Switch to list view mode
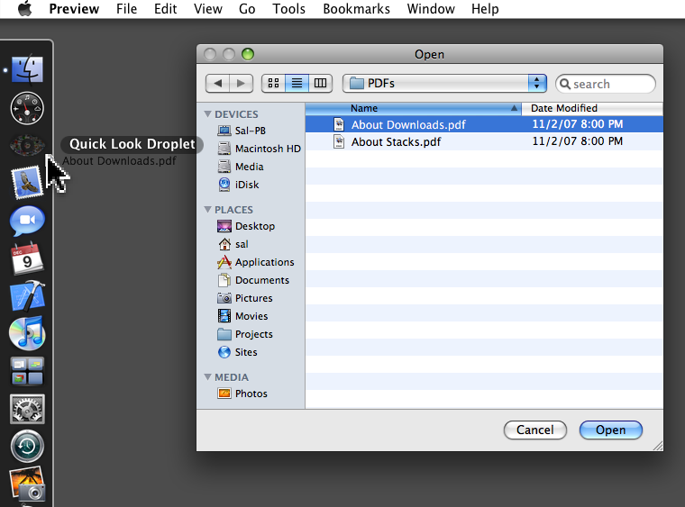The image size is (685, 507). (x=297, y=84)
